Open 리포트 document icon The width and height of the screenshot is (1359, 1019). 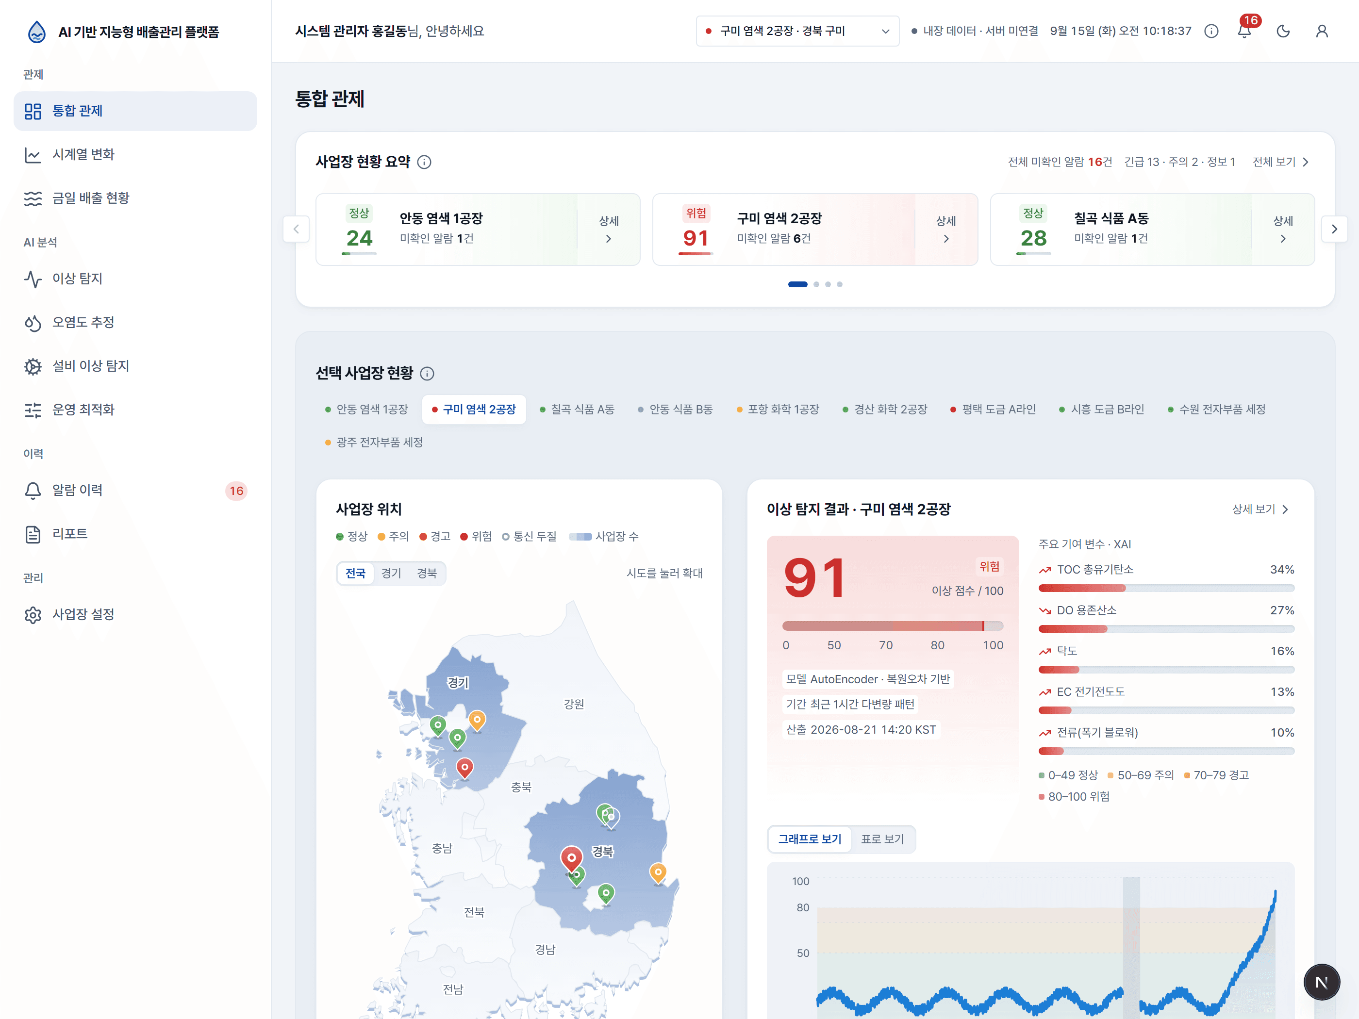pos(33,534)
